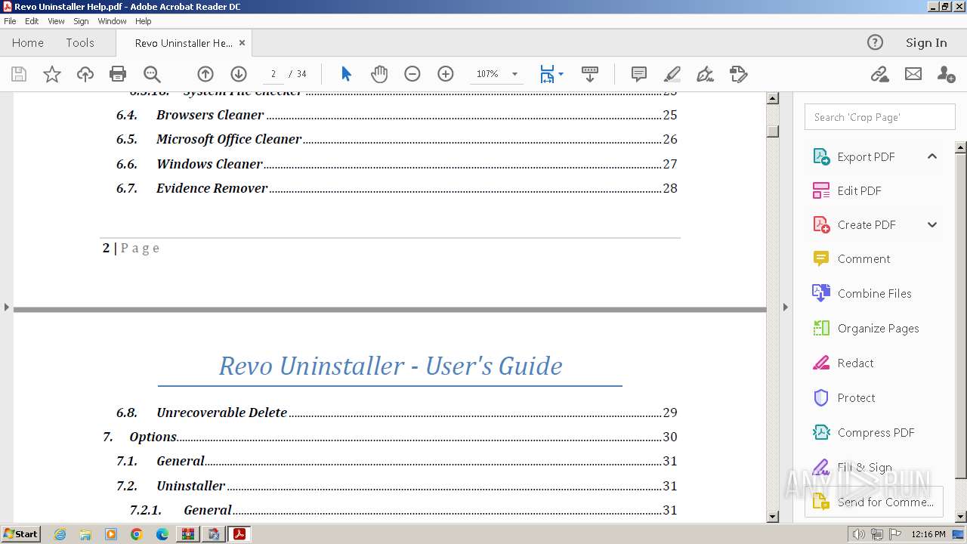Activate the Selection arrow tool
Image resolution: width=967 pixels, height=544 pixels.
346,74
